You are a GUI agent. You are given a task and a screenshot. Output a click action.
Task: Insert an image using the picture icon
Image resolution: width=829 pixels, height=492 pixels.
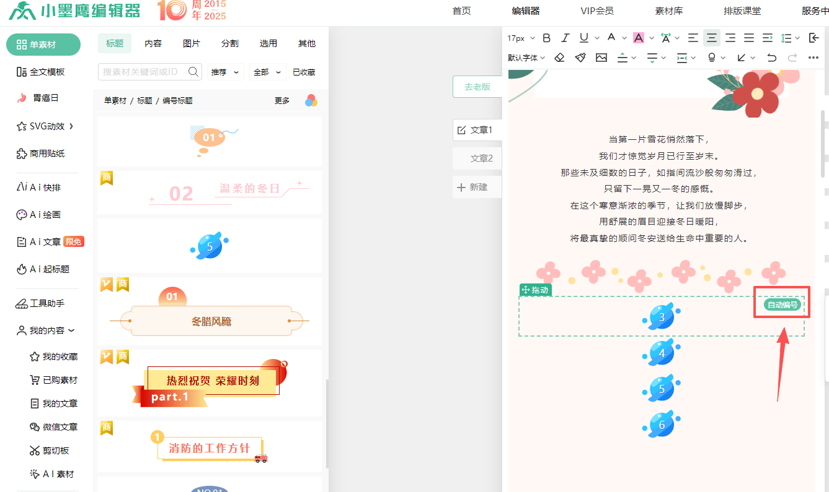601,58
